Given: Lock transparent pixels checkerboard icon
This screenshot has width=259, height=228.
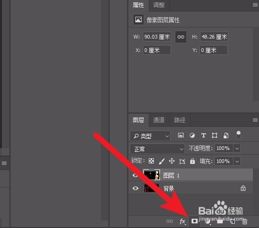Looking at the screenshot, I should 151,161.
